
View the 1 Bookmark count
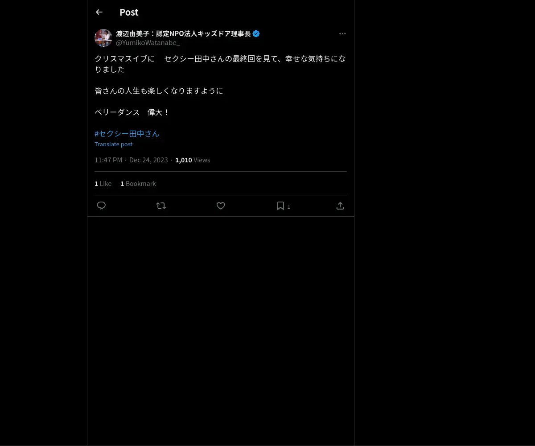coord(138,183)
